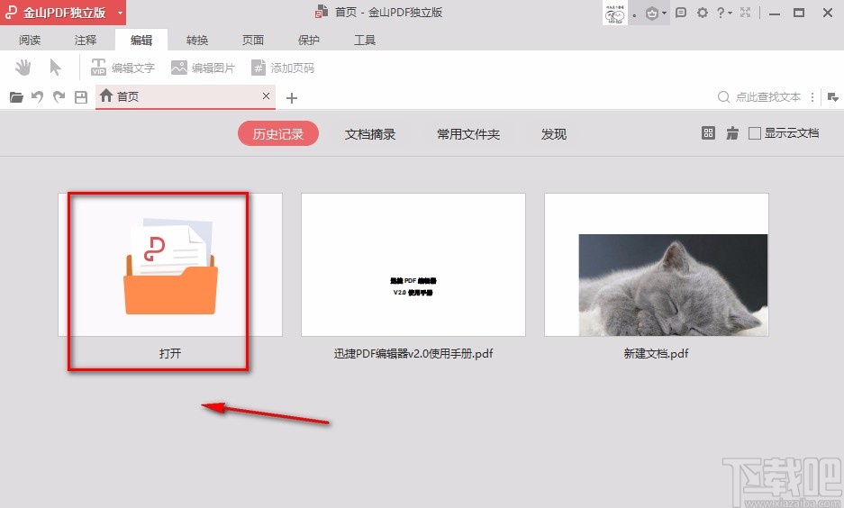Select the 编辑 ribbon tab
The height and width of the screenshot is (508, 844).
(x=141, y=40)
